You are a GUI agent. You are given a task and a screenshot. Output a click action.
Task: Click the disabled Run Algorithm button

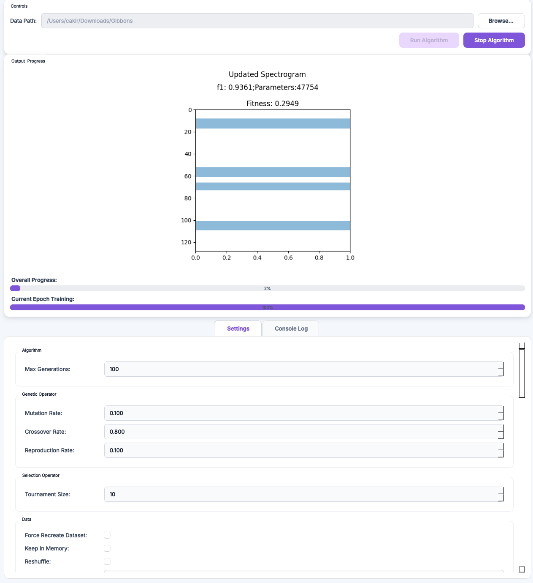(429, 40)
